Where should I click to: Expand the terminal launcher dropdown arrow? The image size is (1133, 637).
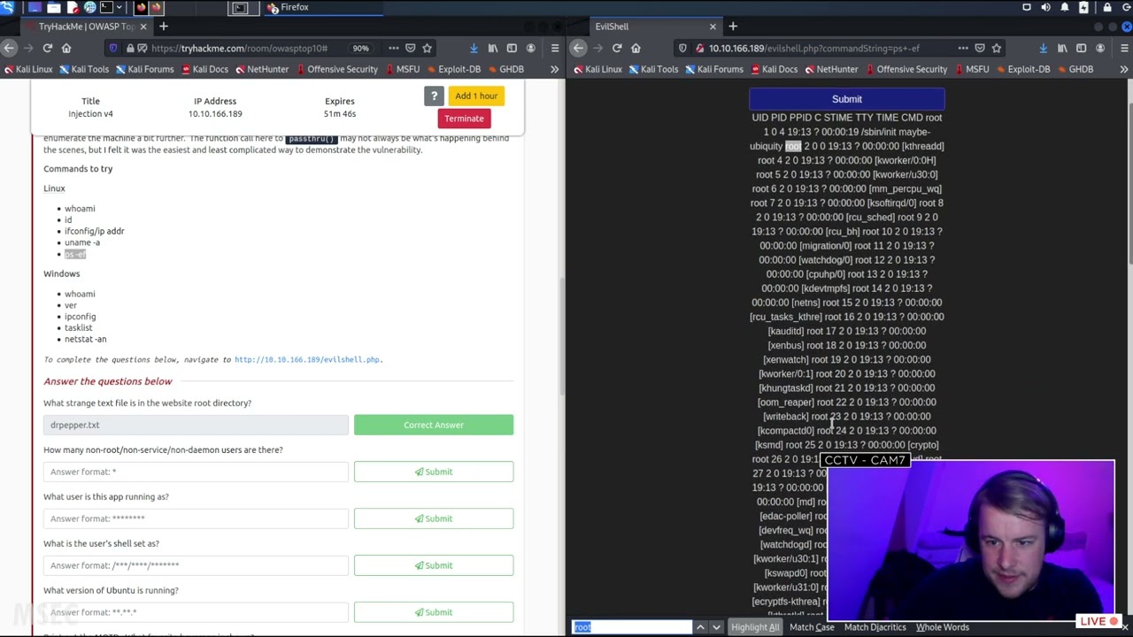click(121, 8)
